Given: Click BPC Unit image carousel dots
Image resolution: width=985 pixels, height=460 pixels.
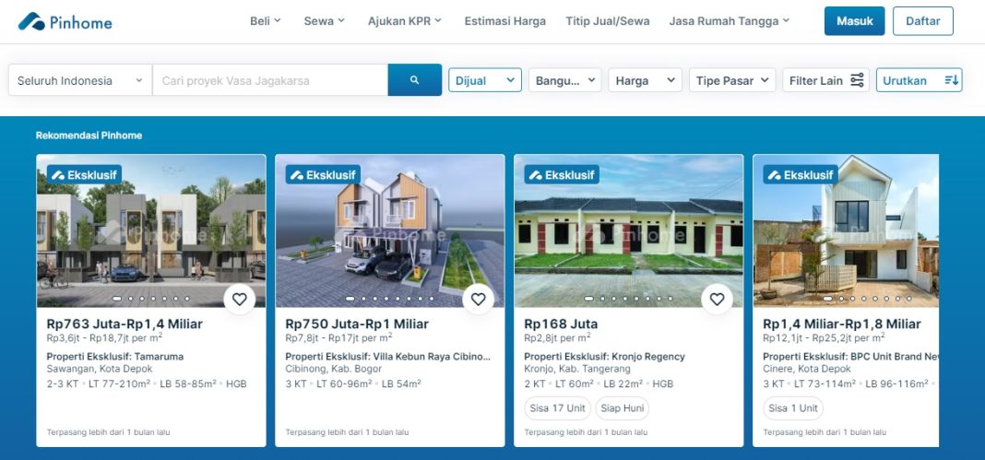Looking at the screenshot, I should coord(867,299).
